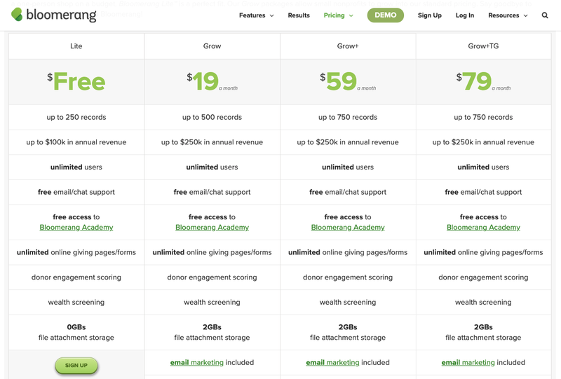Select the Grow+TG plan header

[x=483, y=46]
